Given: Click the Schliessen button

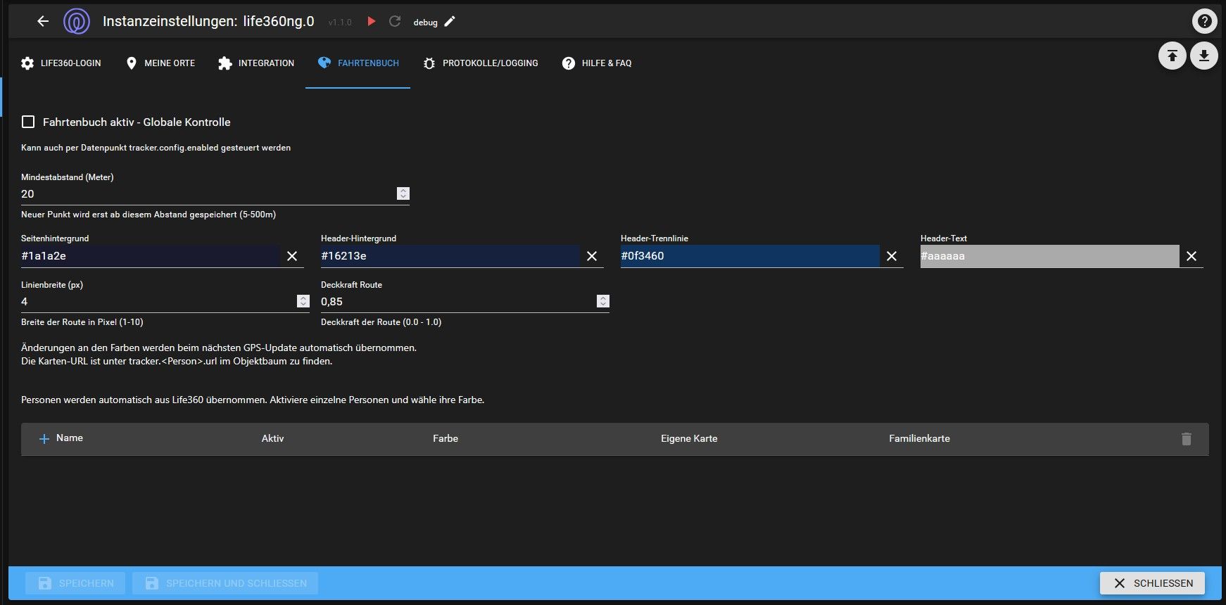Looking at the screenshot, I should coord(1152,583).
